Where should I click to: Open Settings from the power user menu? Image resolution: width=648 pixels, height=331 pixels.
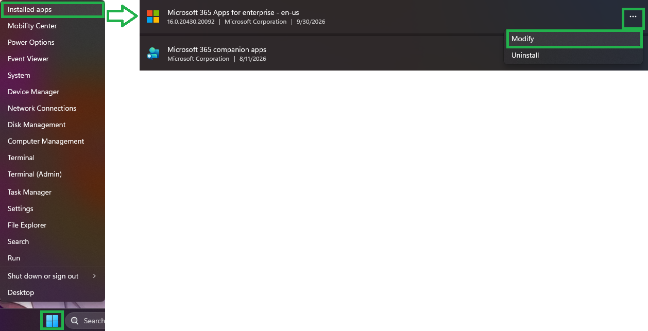pos(52,208)
